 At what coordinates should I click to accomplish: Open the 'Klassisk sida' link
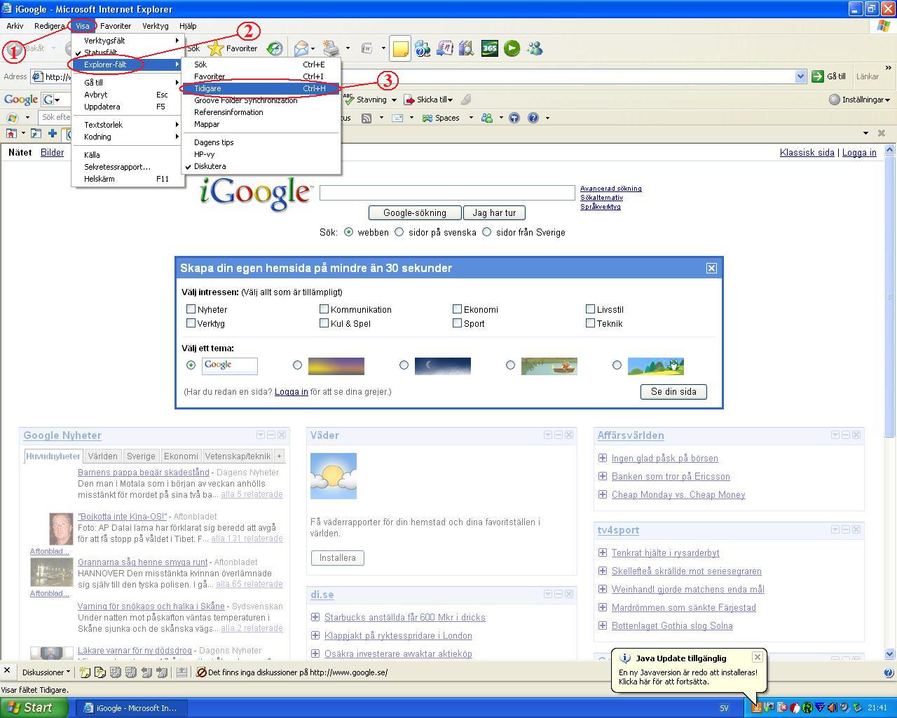click(807, 152)
